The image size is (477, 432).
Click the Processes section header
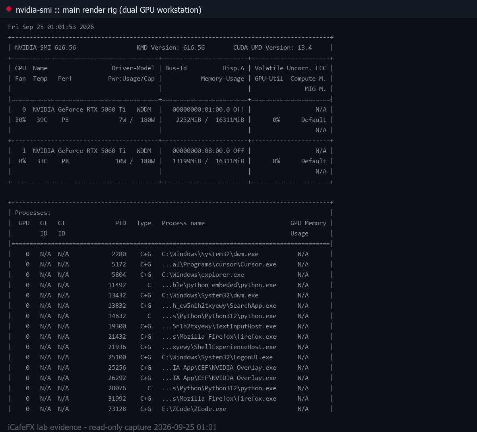33,213
